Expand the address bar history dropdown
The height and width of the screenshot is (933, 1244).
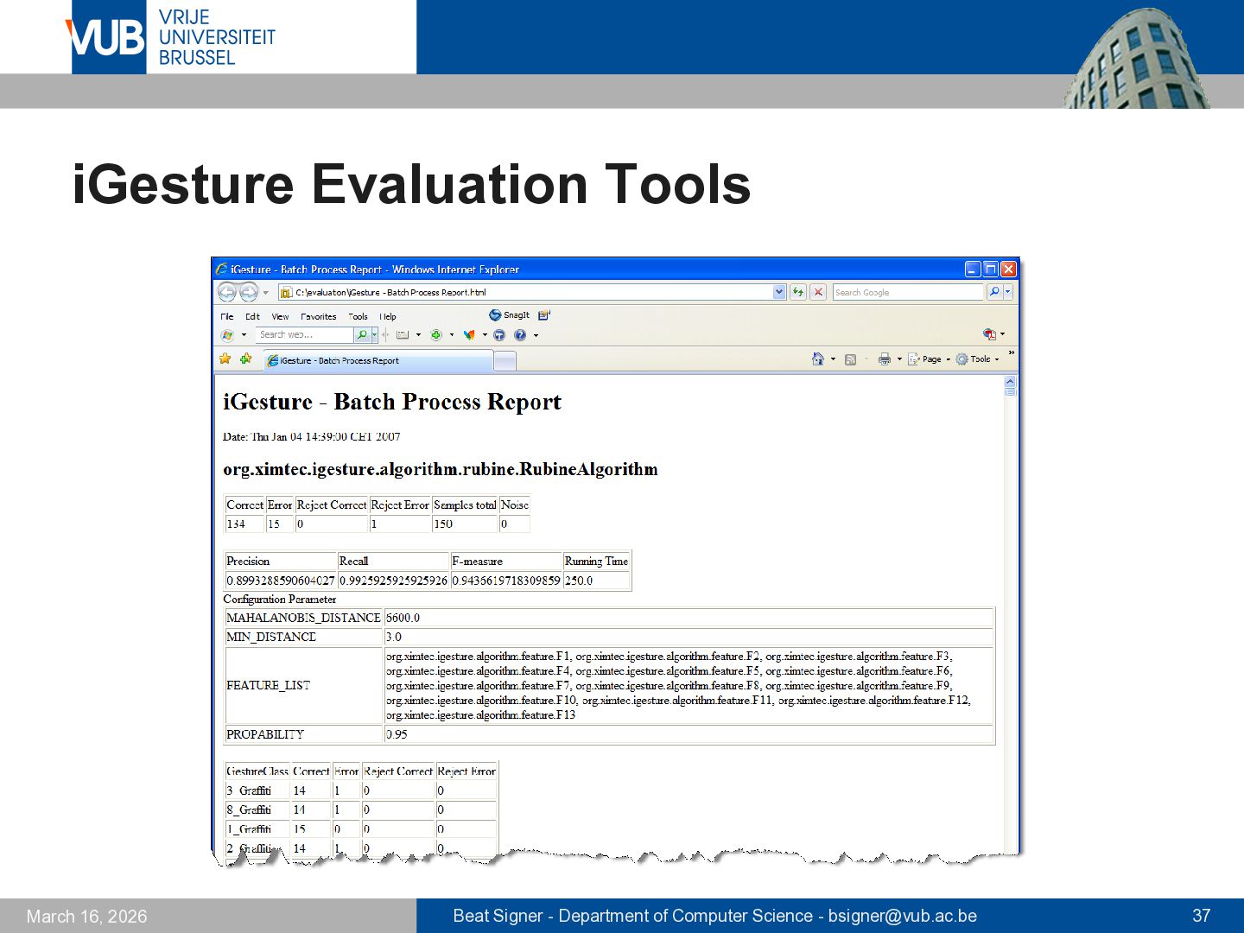tap(779, 292)
